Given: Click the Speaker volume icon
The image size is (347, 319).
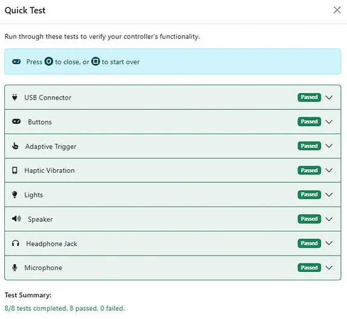Looking at the screenshot, I should (16, 219).
